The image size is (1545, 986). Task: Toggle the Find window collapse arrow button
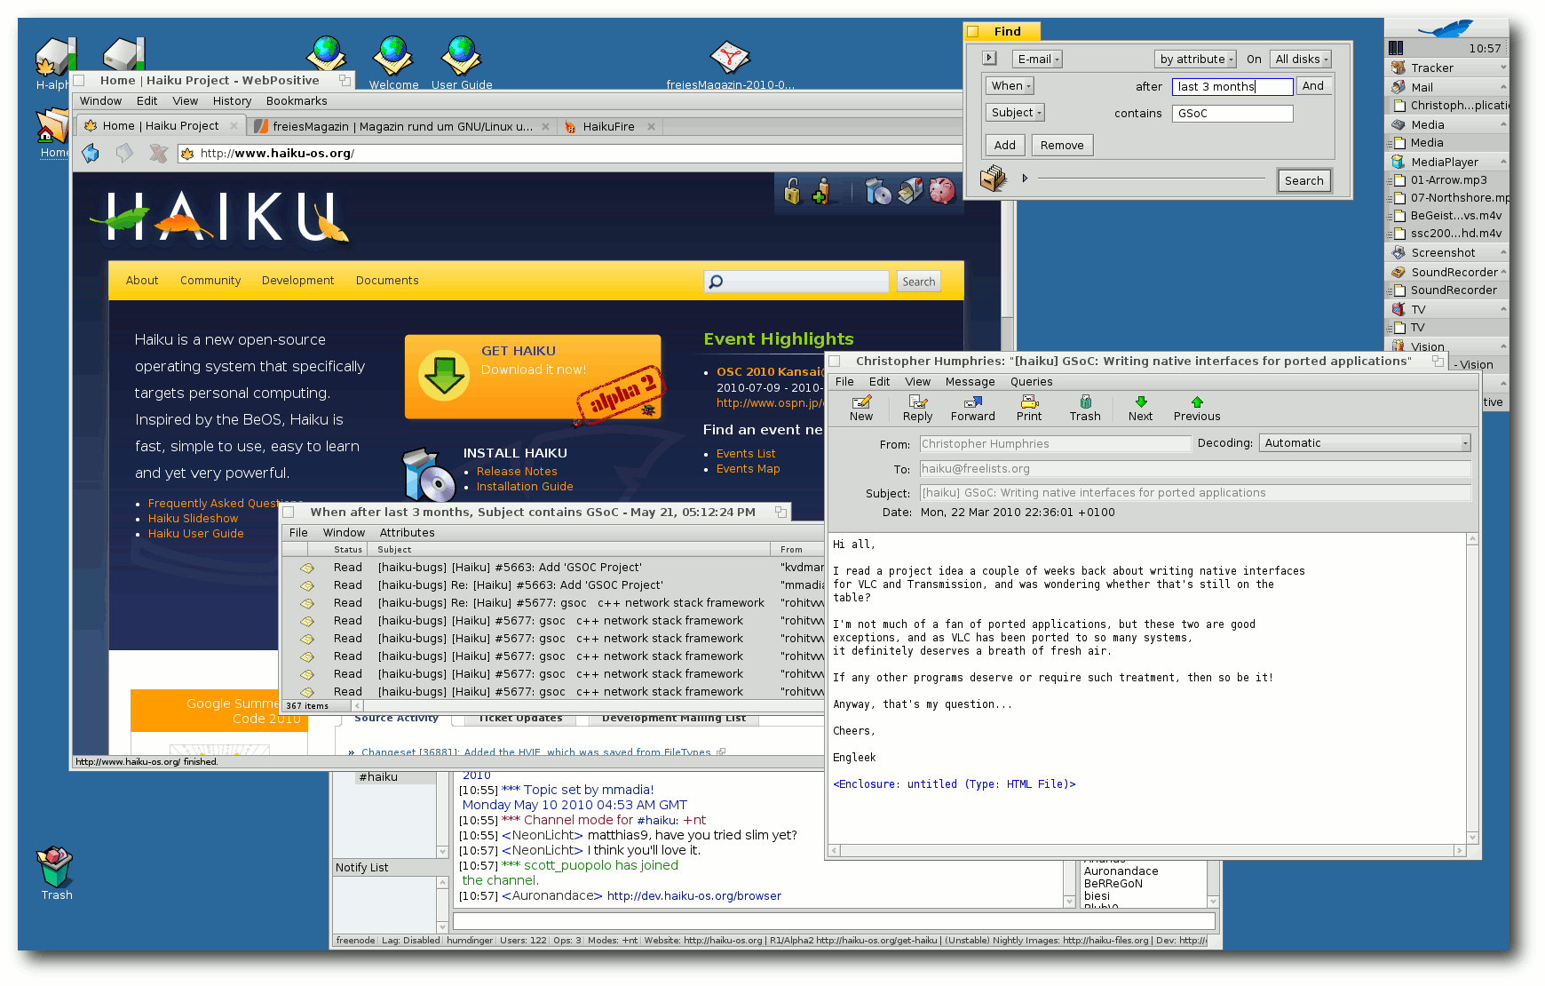(x=989, y=59)
